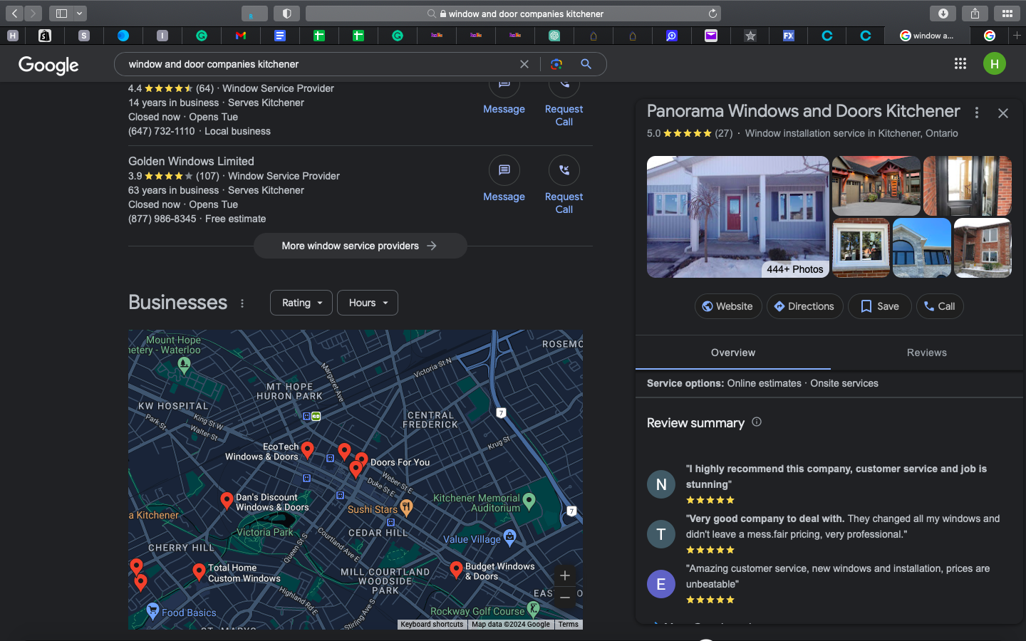Screen dimensions: 1026x641
Task: Open Safari downloads button
Action: tap(943, 14)
